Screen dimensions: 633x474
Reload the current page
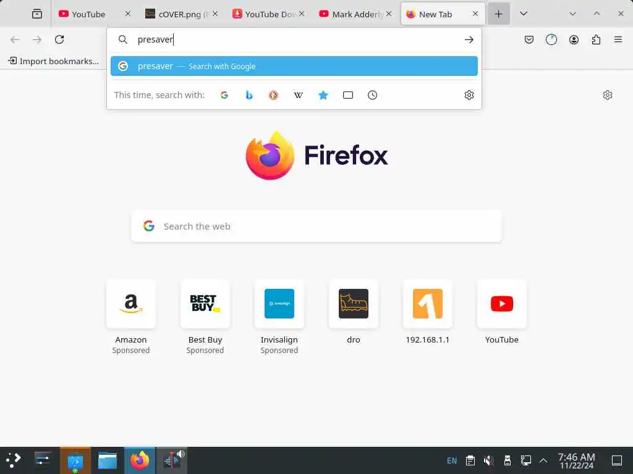(x=59, y=39)
